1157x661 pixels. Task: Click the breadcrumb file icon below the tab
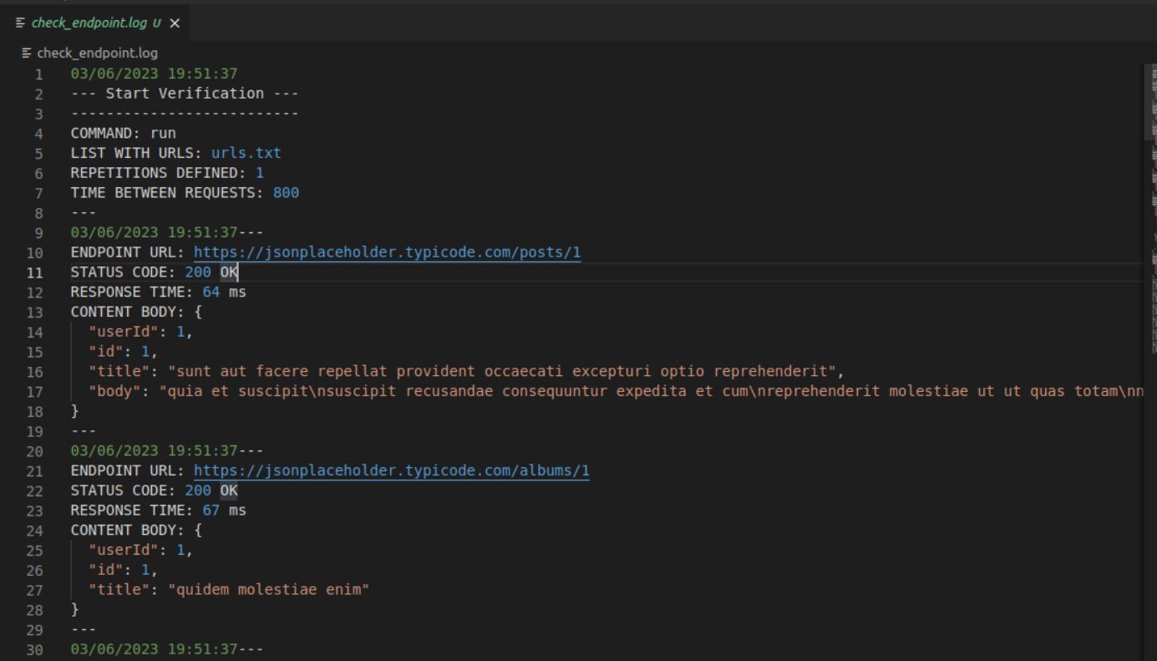27,53
